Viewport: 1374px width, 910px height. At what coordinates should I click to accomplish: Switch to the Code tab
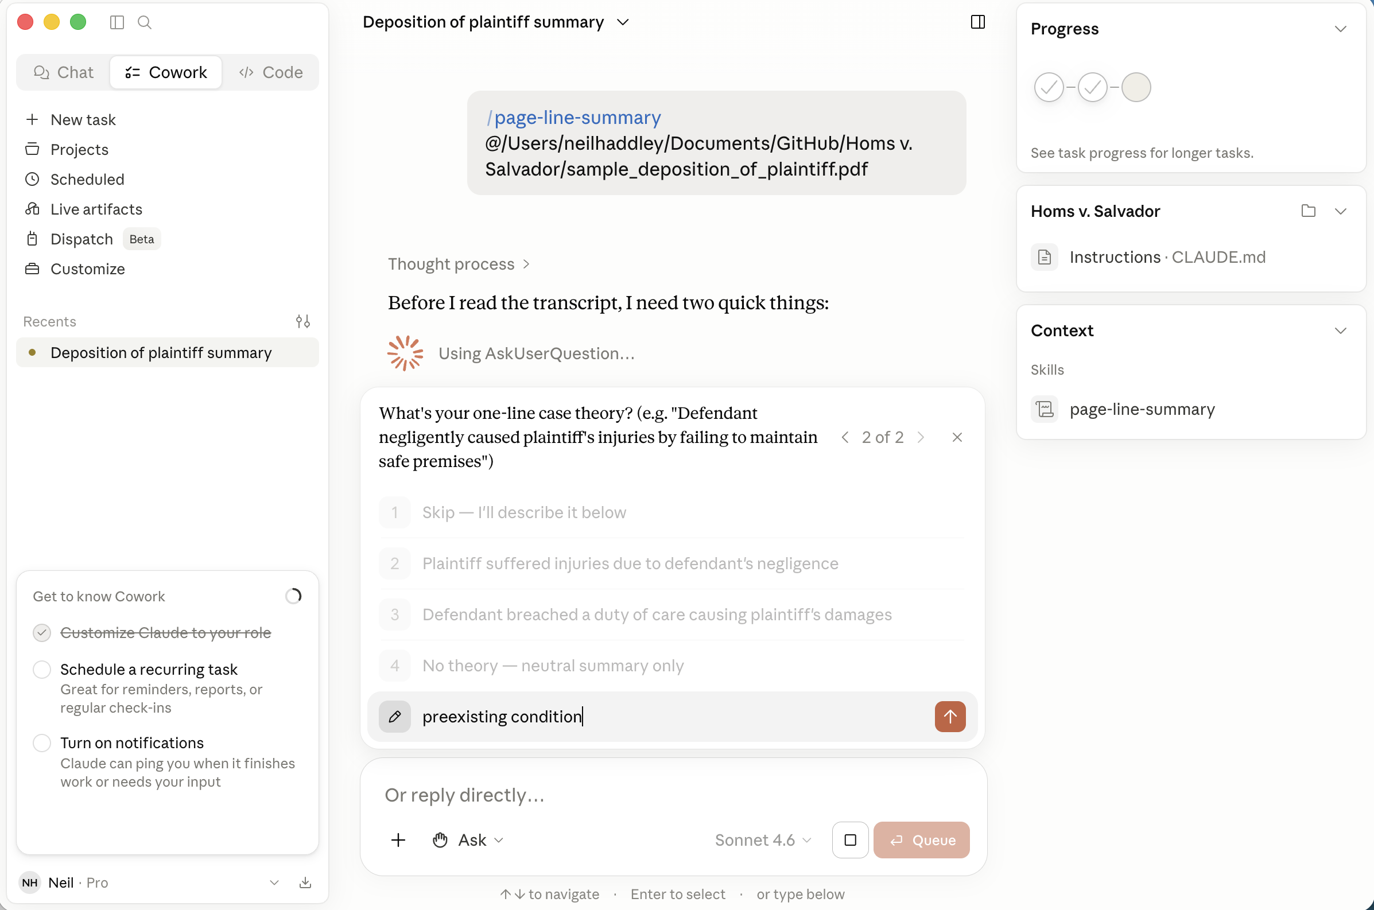(x=270, y=72)
